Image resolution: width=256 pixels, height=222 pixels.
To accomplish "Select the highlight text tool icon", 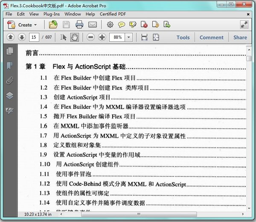I will (x=133, y=25).
